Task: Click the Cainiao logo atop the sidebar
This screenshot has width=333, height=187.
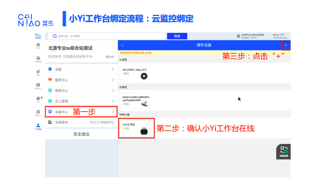Action: point(38,36)
